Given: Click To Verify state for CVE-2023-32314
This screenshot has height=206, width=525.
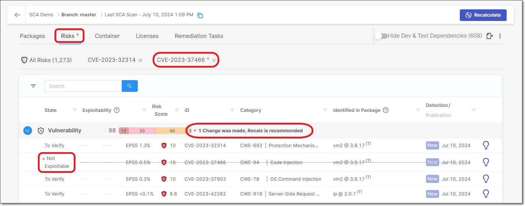Looking at the screenshot, I should point(54,145).
